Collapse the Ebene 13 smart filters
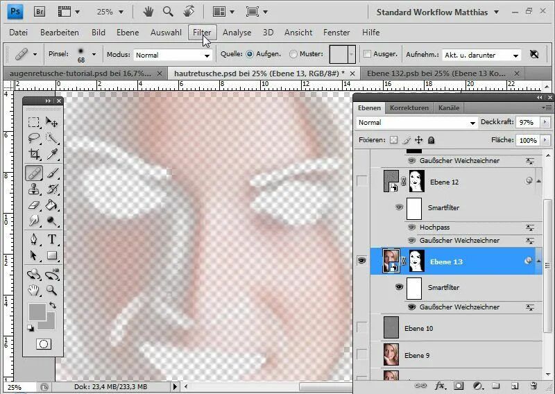 [x=538, y=261]
